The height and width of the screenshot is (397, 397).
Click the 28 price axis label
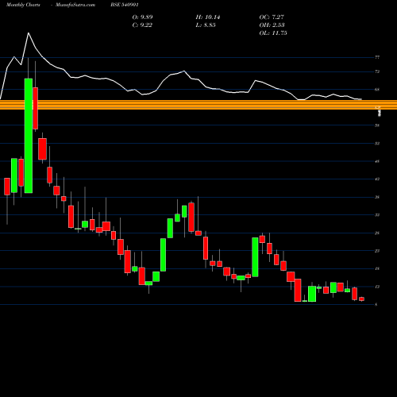click(377, 233)
